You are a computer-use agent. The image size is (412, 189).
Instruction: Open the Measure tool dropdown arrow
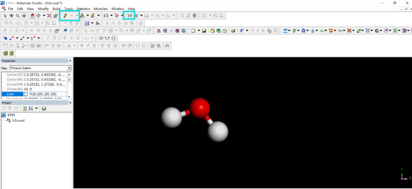pos(111,16)
